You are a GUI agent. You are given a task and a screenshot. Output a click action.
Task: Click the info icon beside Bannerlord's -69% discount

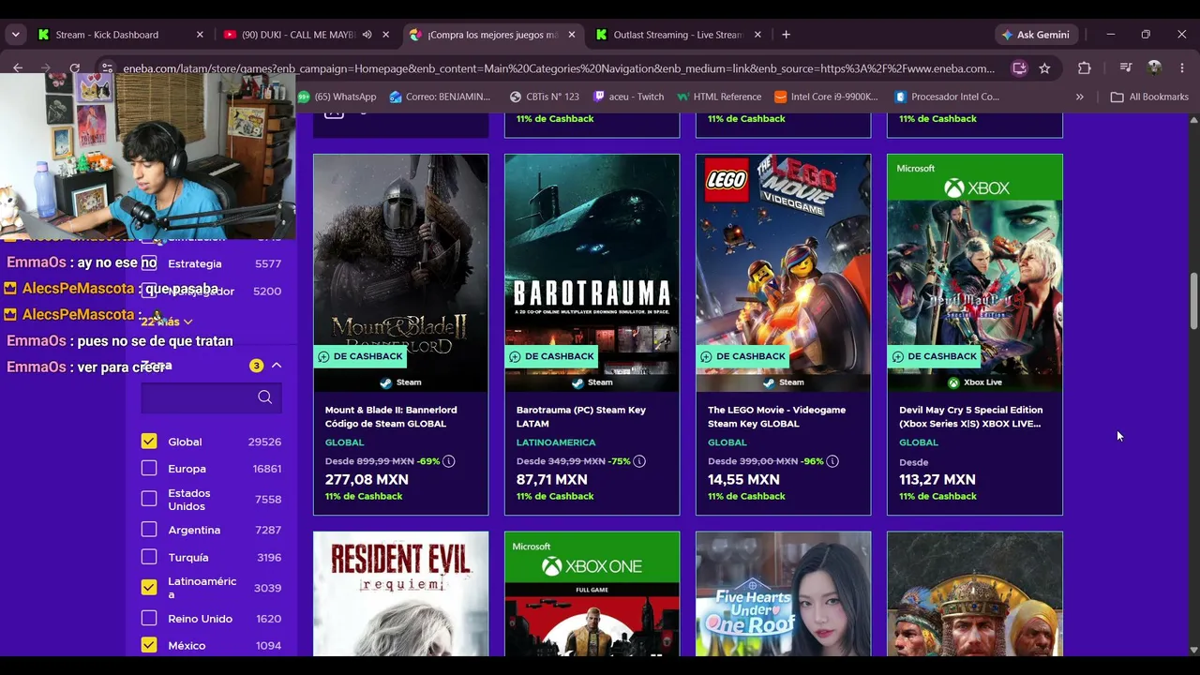click(448, 461)
